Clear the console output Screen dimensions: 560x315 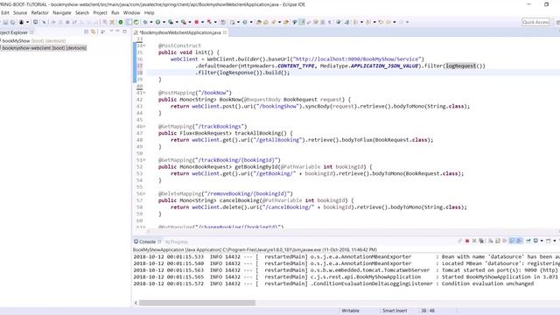[x=490, y=241]
